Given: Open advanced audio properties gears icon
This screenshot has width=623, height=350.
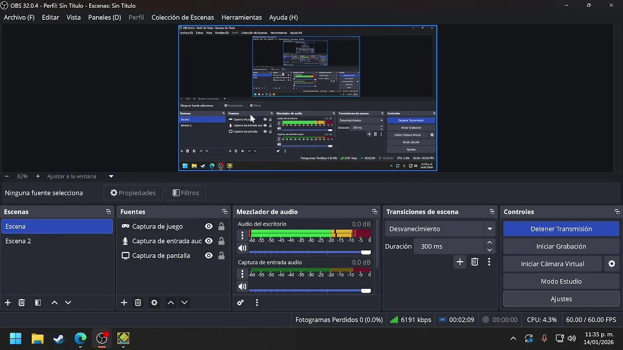Looking at the screenshot, I should click(240, 302).
